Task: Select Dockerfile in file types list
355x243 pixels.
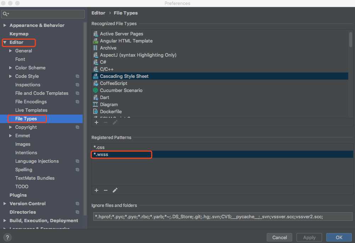Action: [220, 111]
